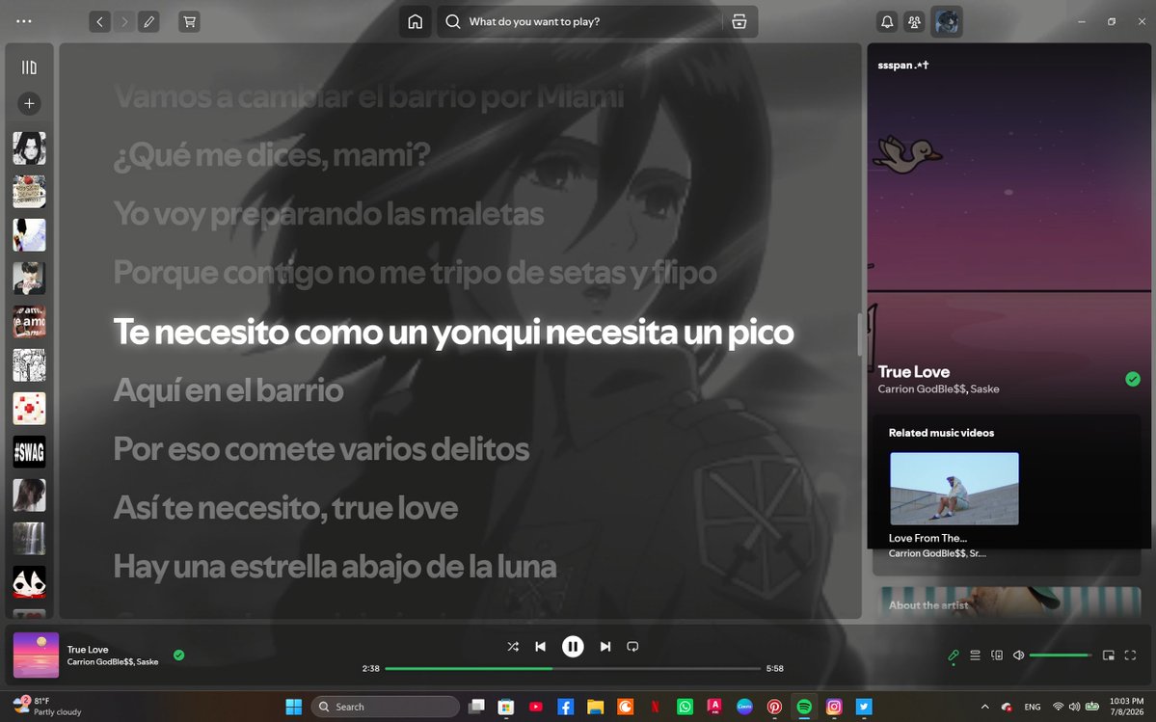Enter full screen mode icon
This screenshot has height=722, width=1156.
coord(1130,655)
